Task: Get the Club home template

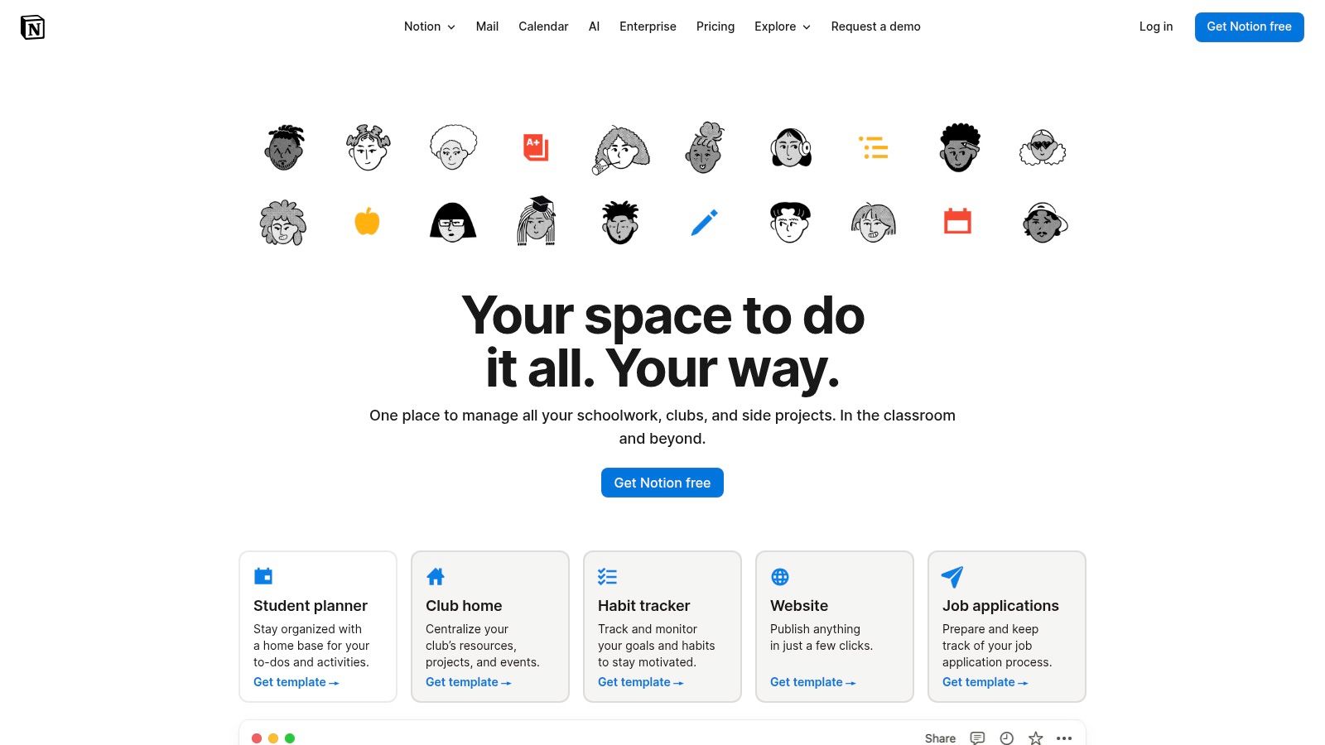Action: point(468,682)
